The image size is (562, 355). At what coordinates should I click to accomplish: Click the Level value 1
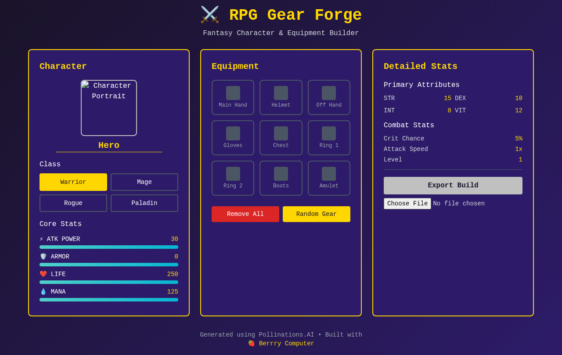click(520, 160)
